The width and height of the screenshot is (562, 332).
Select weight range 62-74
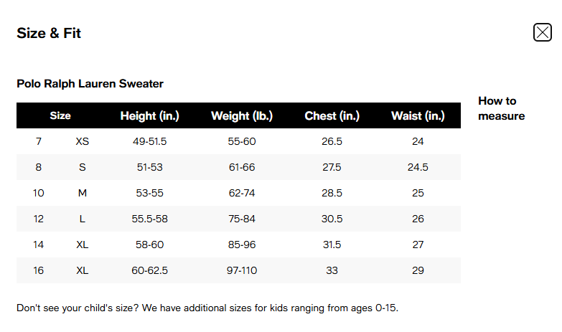[x=242, y=193]
